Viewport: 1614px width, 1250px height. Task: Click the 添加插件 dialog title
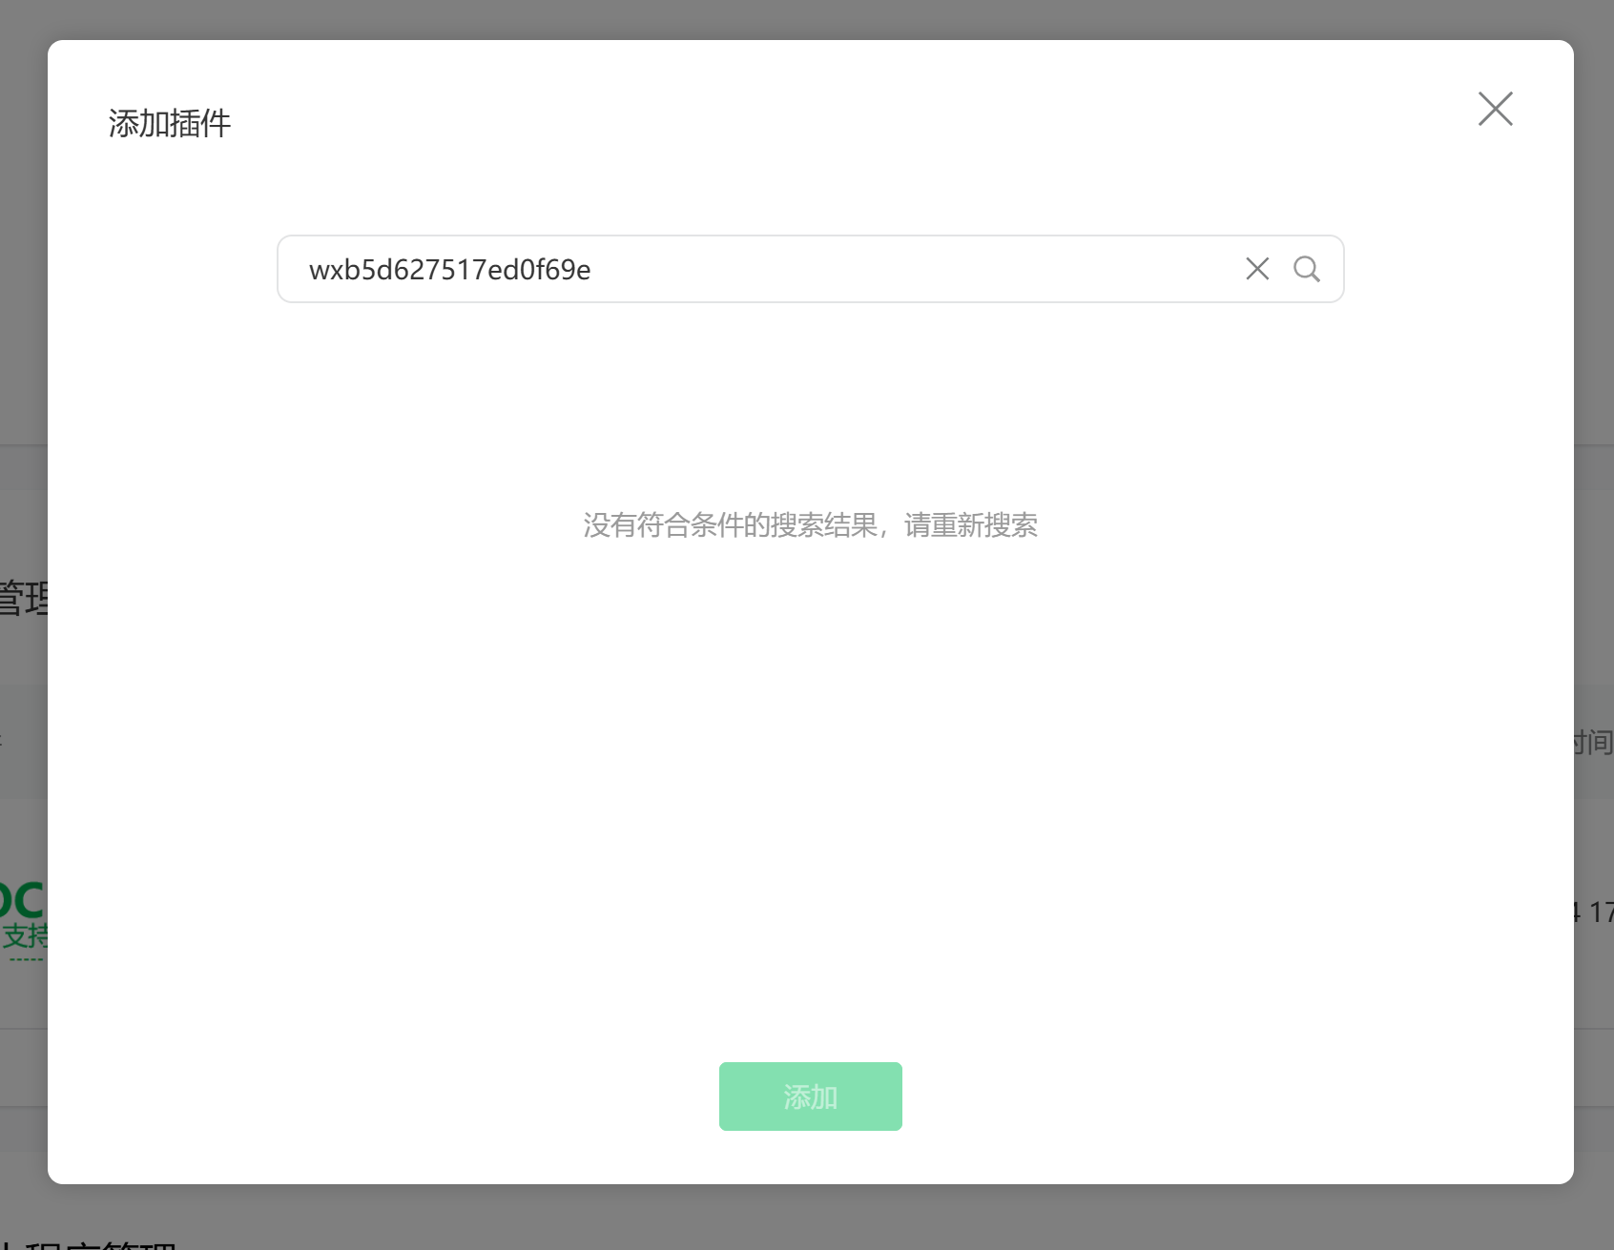click(170, 123)
